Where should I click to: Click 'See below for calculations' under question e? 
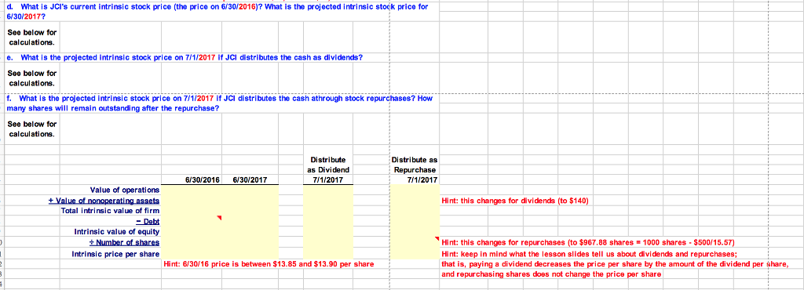point(32,78)
